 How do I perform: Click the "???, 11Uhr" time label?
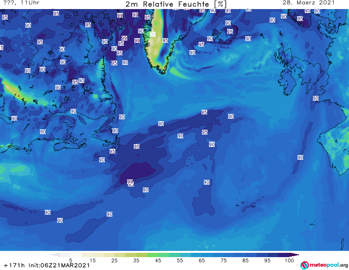click(x=21, y=3)
